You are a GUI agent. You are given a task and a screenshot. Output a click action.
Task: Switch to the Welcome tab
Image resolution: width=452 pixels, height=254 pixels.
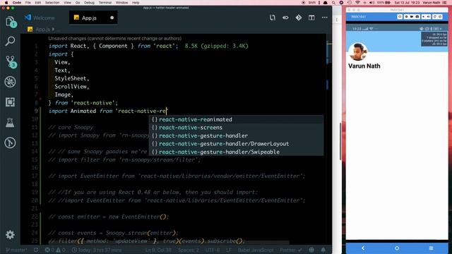pyautogui.click(x=40, y=18)
